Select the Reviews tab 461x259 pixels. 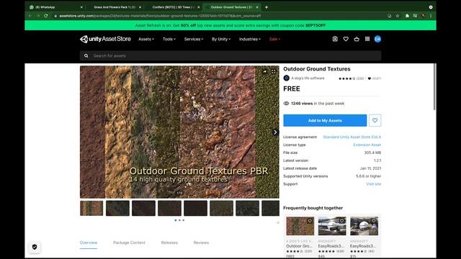[x=201, y=242]
